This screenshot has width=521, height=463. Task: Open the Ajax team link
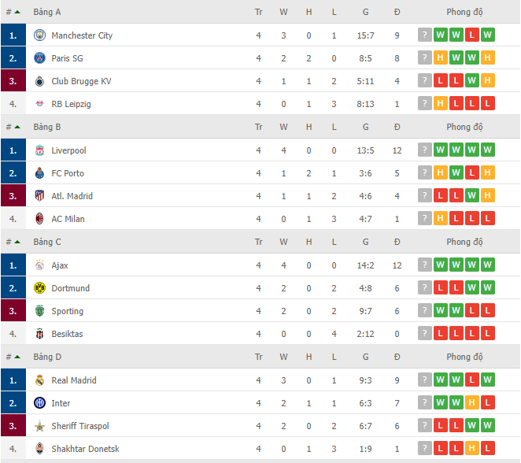coord(60,265)
